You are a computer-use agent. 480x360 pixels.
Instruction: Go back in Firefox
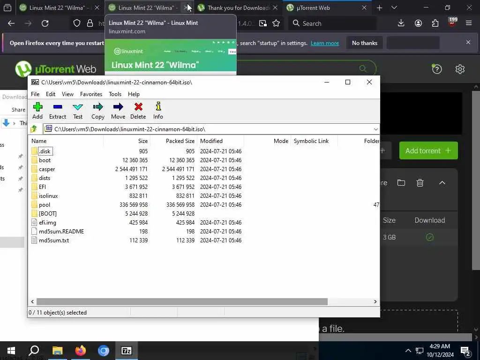pos(11,23)
